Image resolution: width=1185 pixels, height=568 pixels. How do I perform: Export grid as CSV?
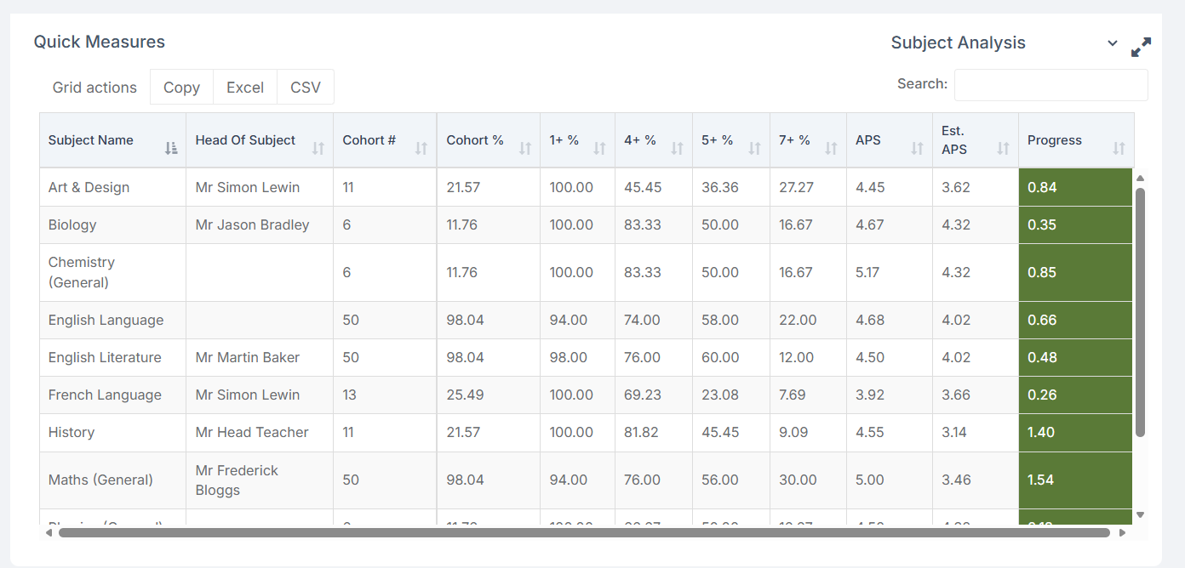coord(306,87)
